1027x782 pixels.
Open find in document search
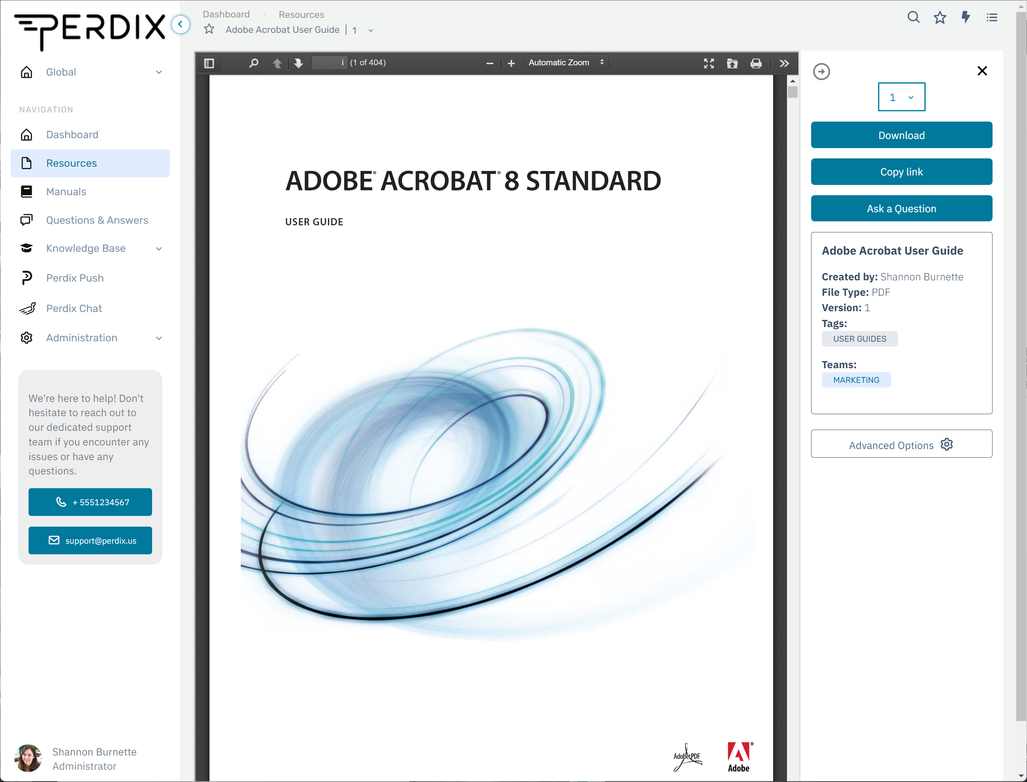tap(254, 63)
